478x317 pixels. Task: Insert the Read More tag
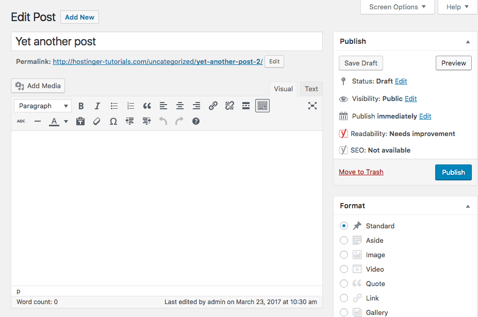(x=246, y=106)
